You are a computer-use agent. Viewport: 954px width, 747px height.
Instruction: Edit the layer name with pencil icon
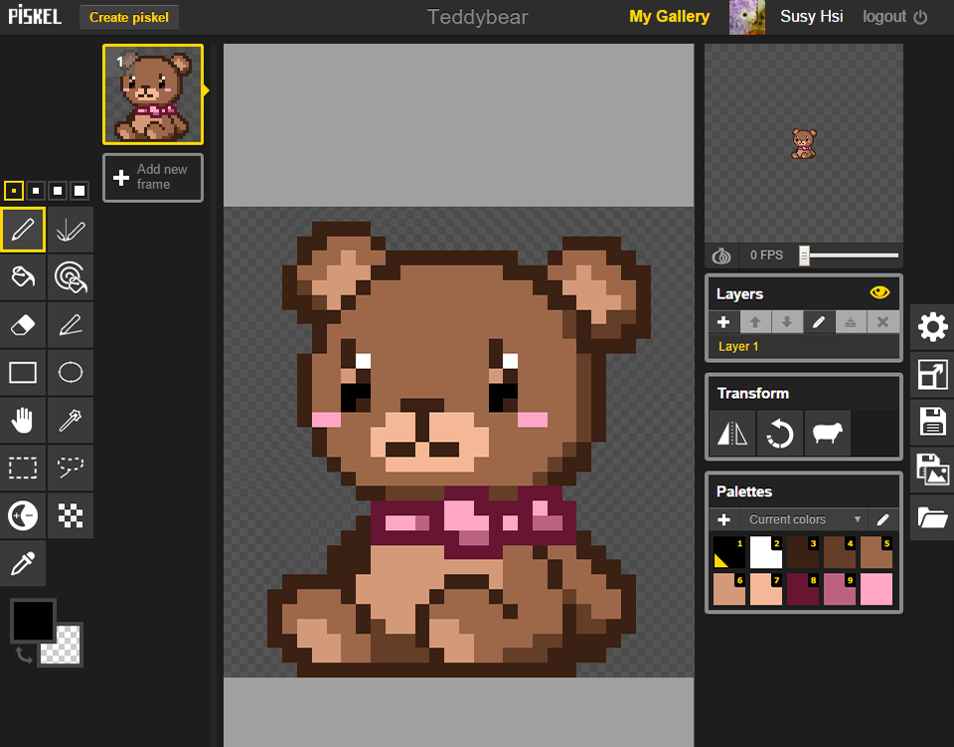[819, 322]
